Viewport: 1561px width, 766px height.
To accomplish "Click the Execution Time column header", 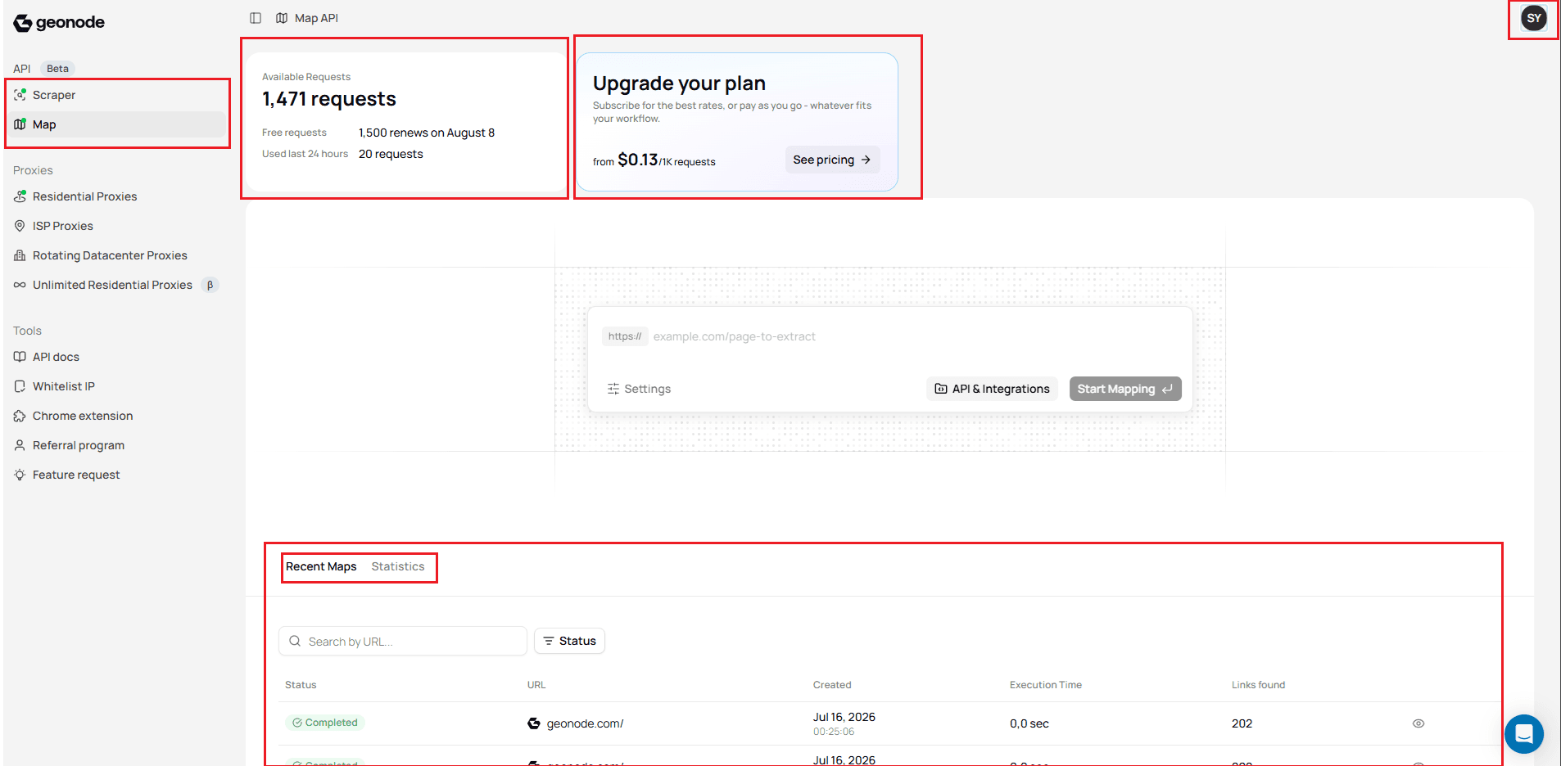I will 1046,685.
